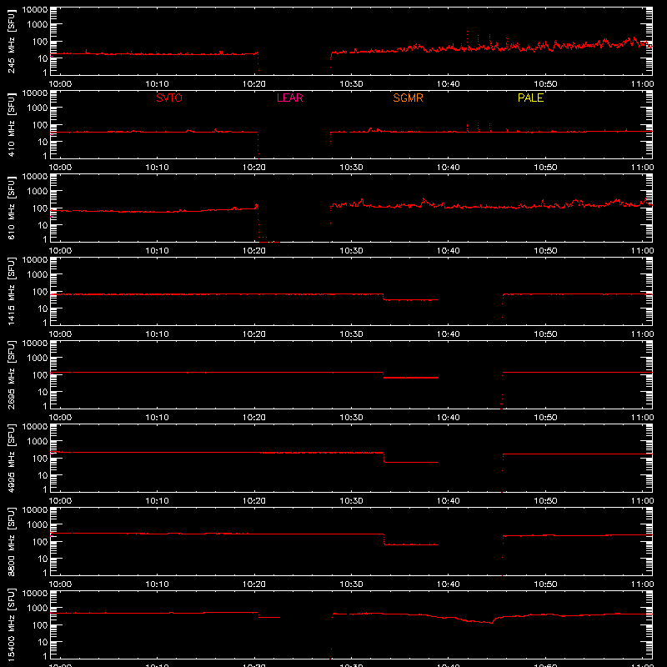This screenshot has width=667, height=667.
Task: Select the 410 MHz [SFU] axis label
Action: (12, 124)
